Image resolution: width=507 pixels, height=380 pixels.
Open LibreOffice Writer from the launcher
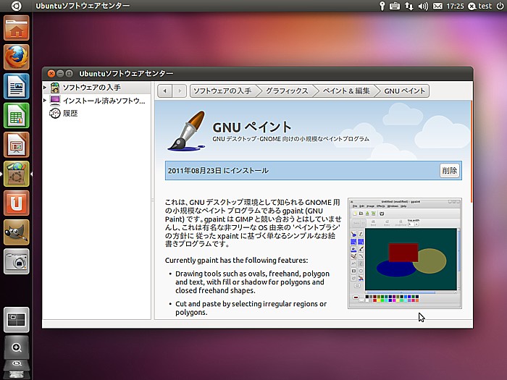(17, 86)
